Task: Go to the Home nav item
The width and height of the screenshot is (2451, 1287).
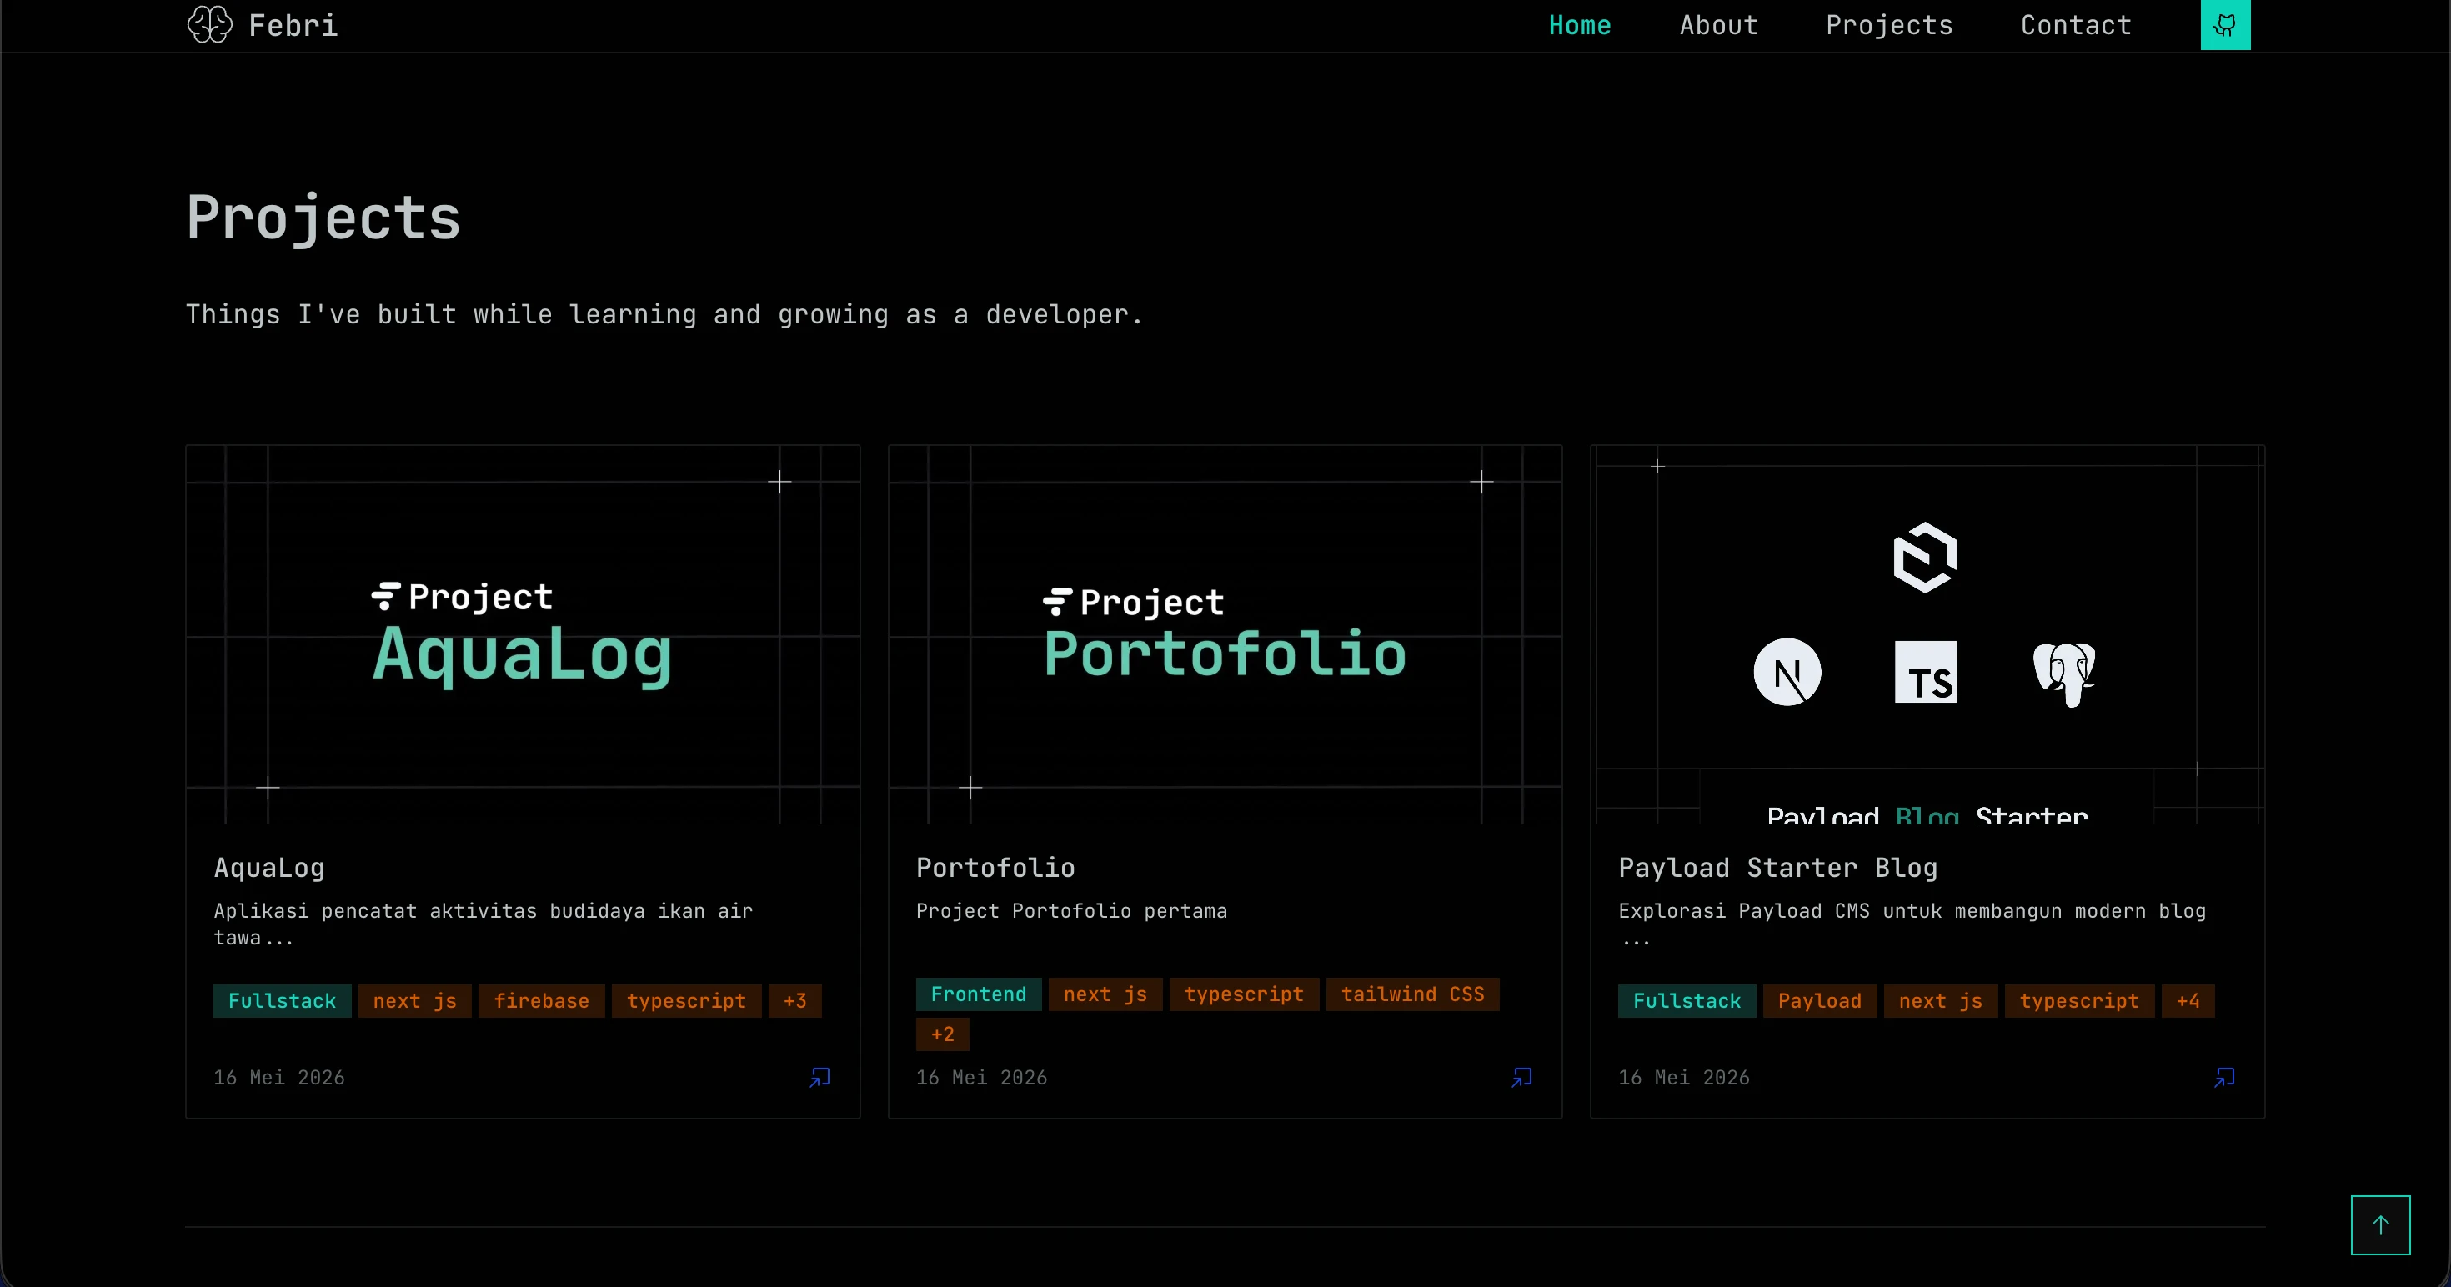Action: (x=1580, y=25)
